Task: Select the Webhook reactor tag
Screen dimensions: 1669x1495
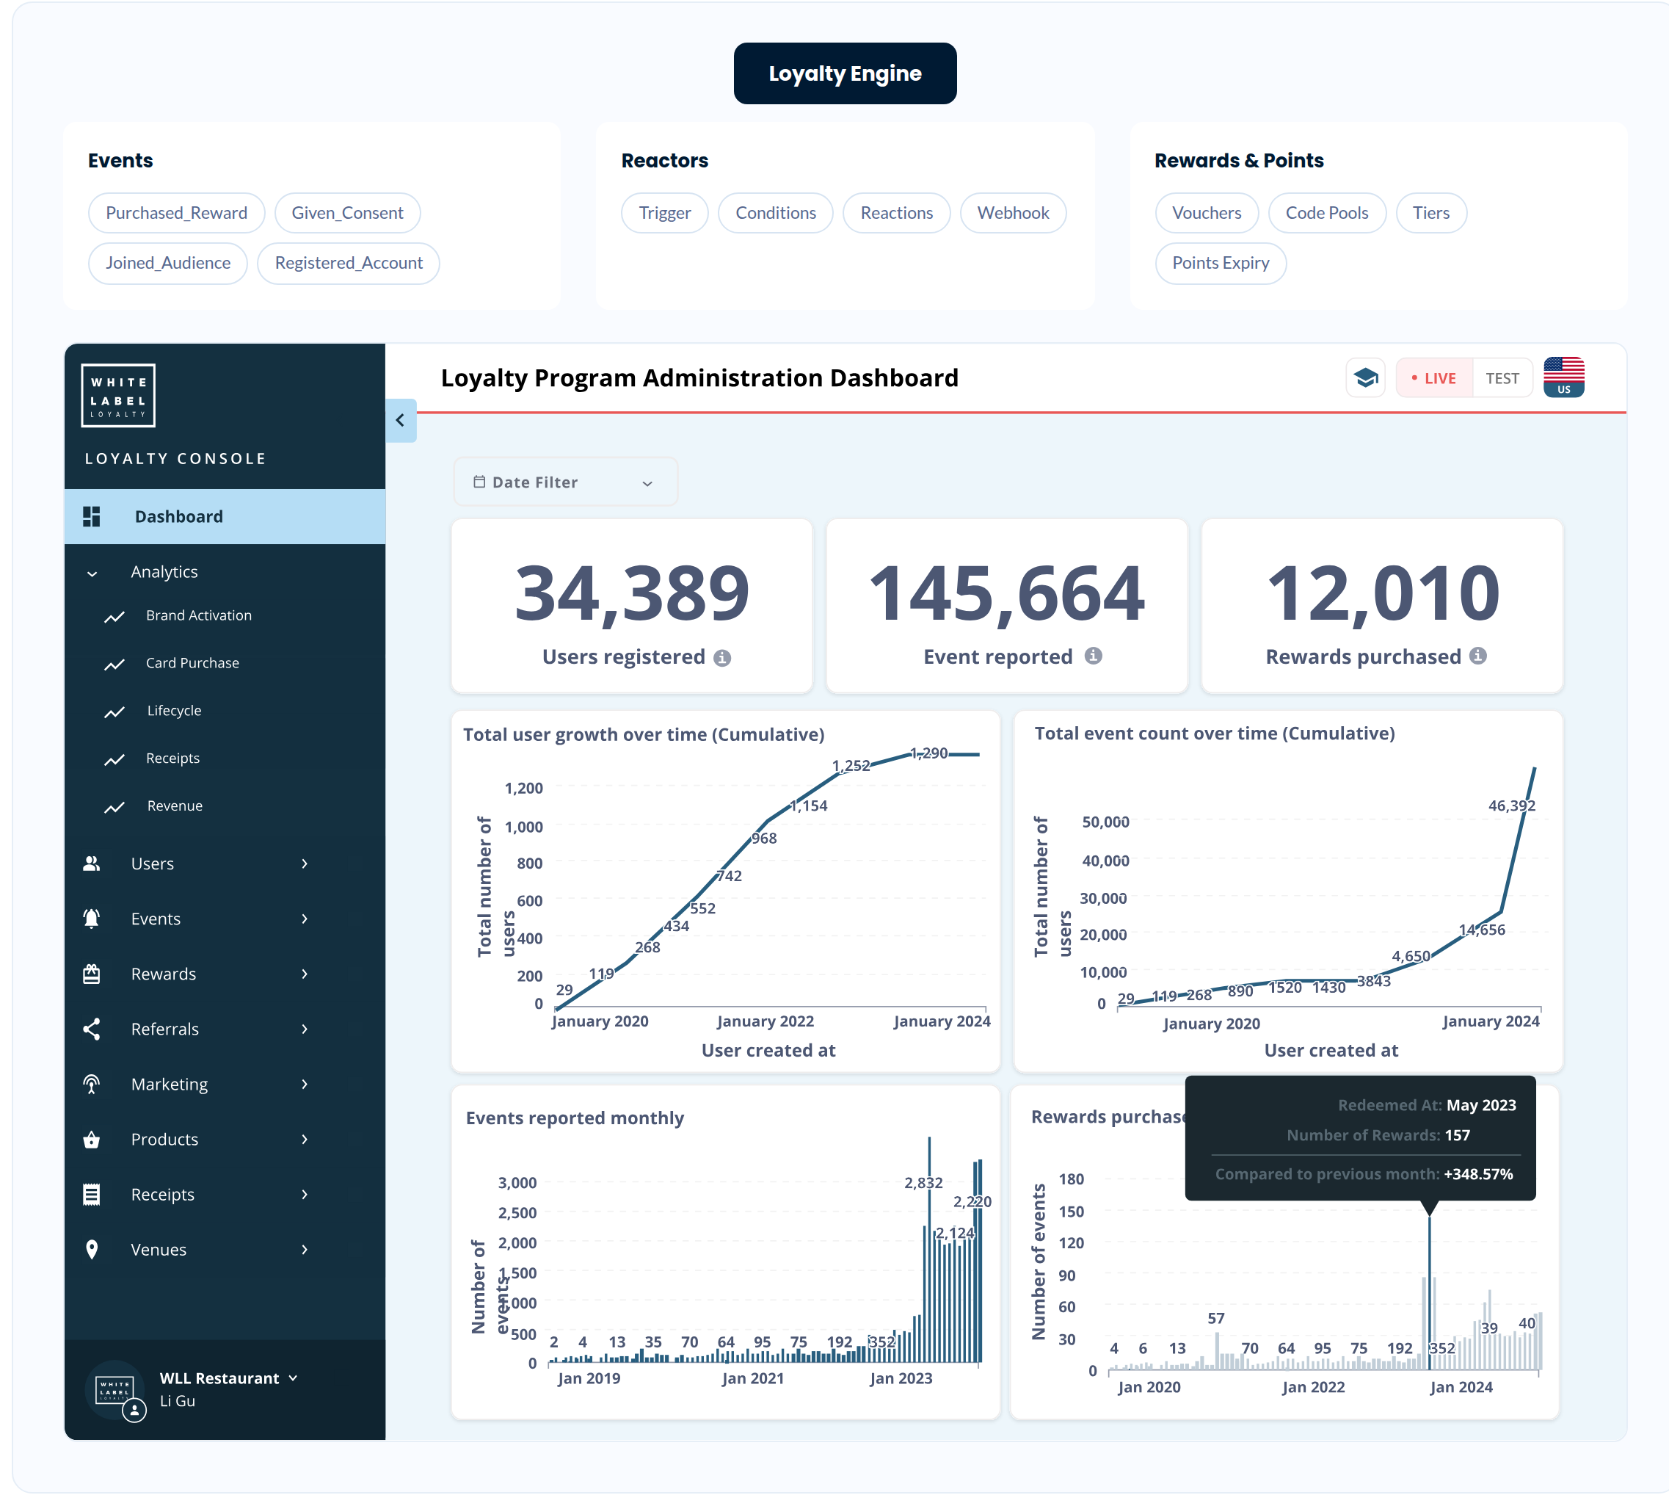Action: tap(1012, 213)
